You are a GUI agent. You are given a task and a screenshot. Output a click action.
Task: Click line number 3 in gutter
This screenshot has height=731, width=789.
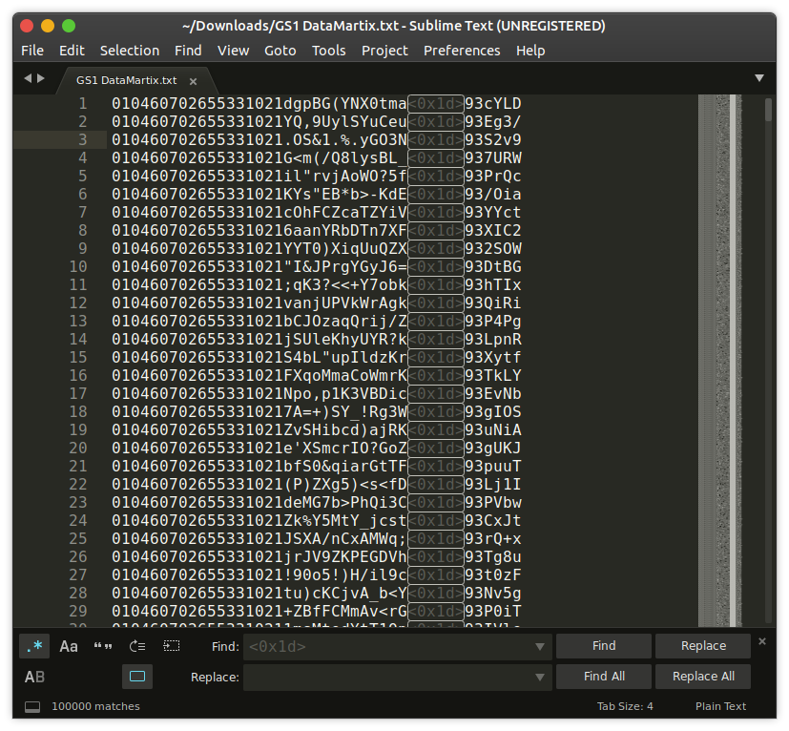(x=82, y=140)
